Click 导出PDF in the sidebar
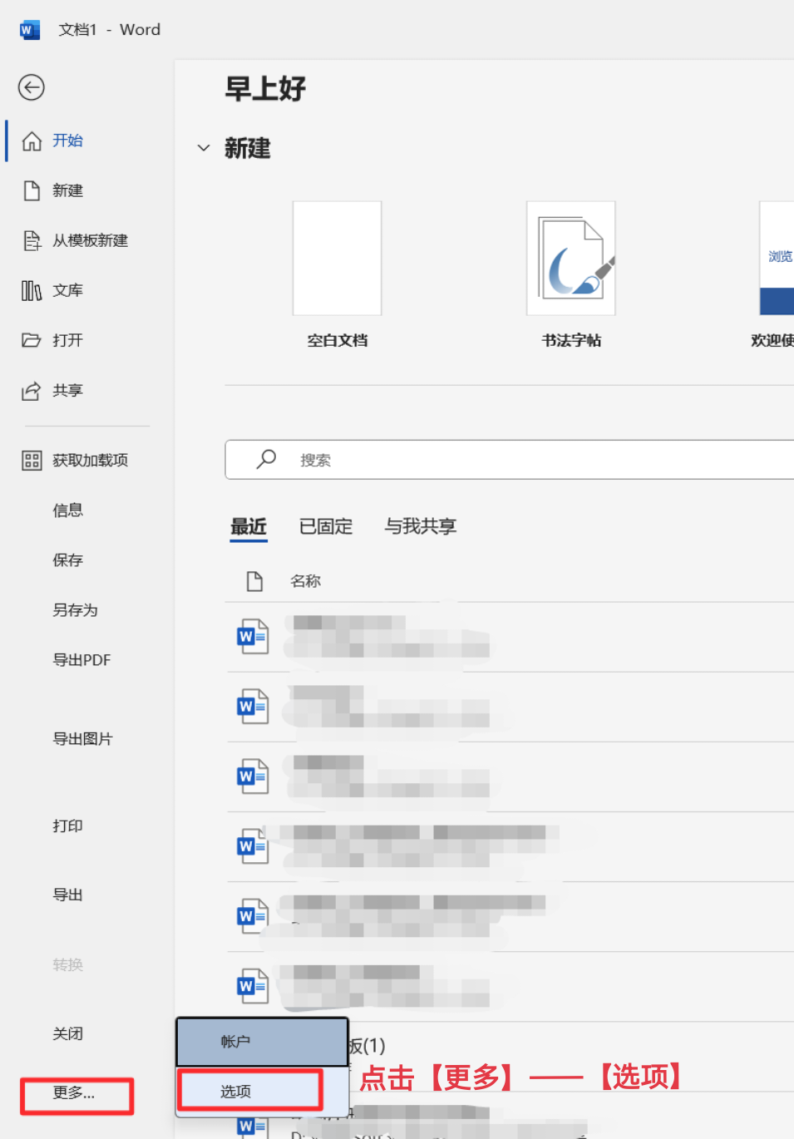Screen dimensions: 794x1139 pyautogui.click(x=81, y=660)
